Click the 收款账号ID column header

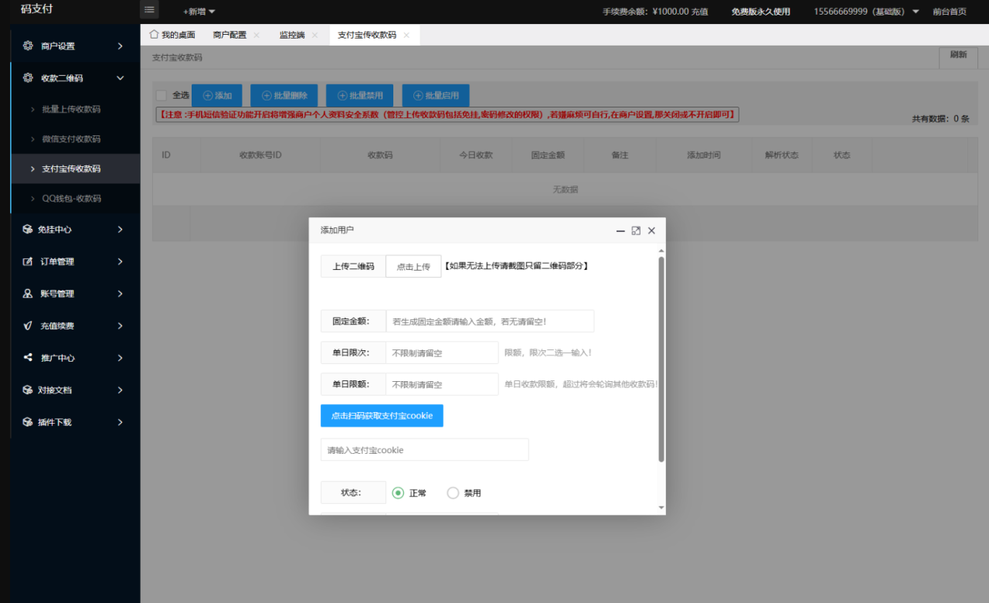point(260,155)
